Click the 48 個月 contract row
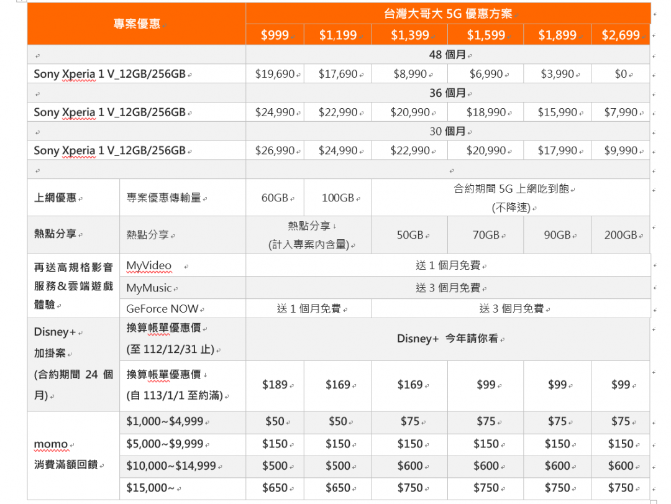This screenshot has height=504, width=671. 447,55
